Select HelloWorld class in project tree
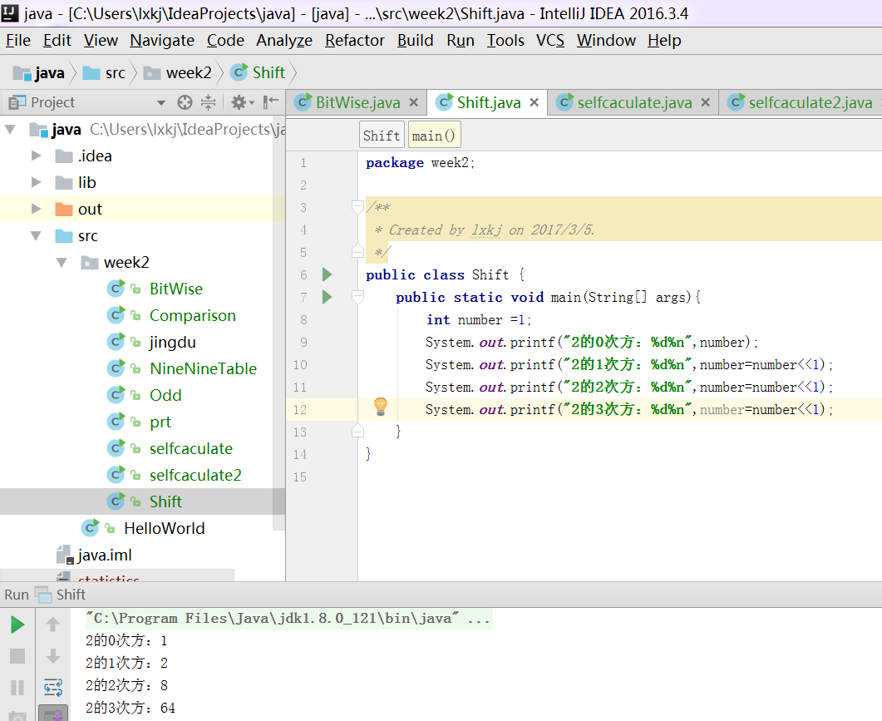This screenshot has width=882, height=721. (x=165, y=529)
